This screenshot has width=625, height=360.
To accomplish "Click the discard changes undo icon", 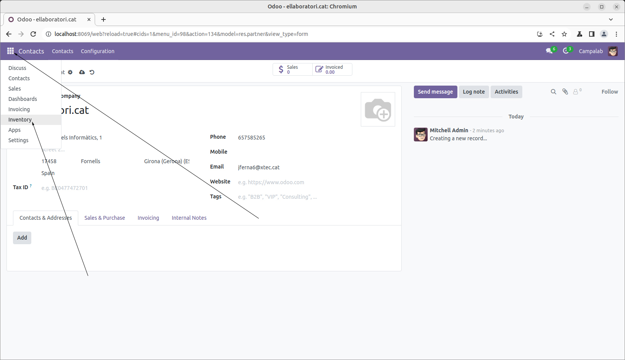I will coord(92,72).
